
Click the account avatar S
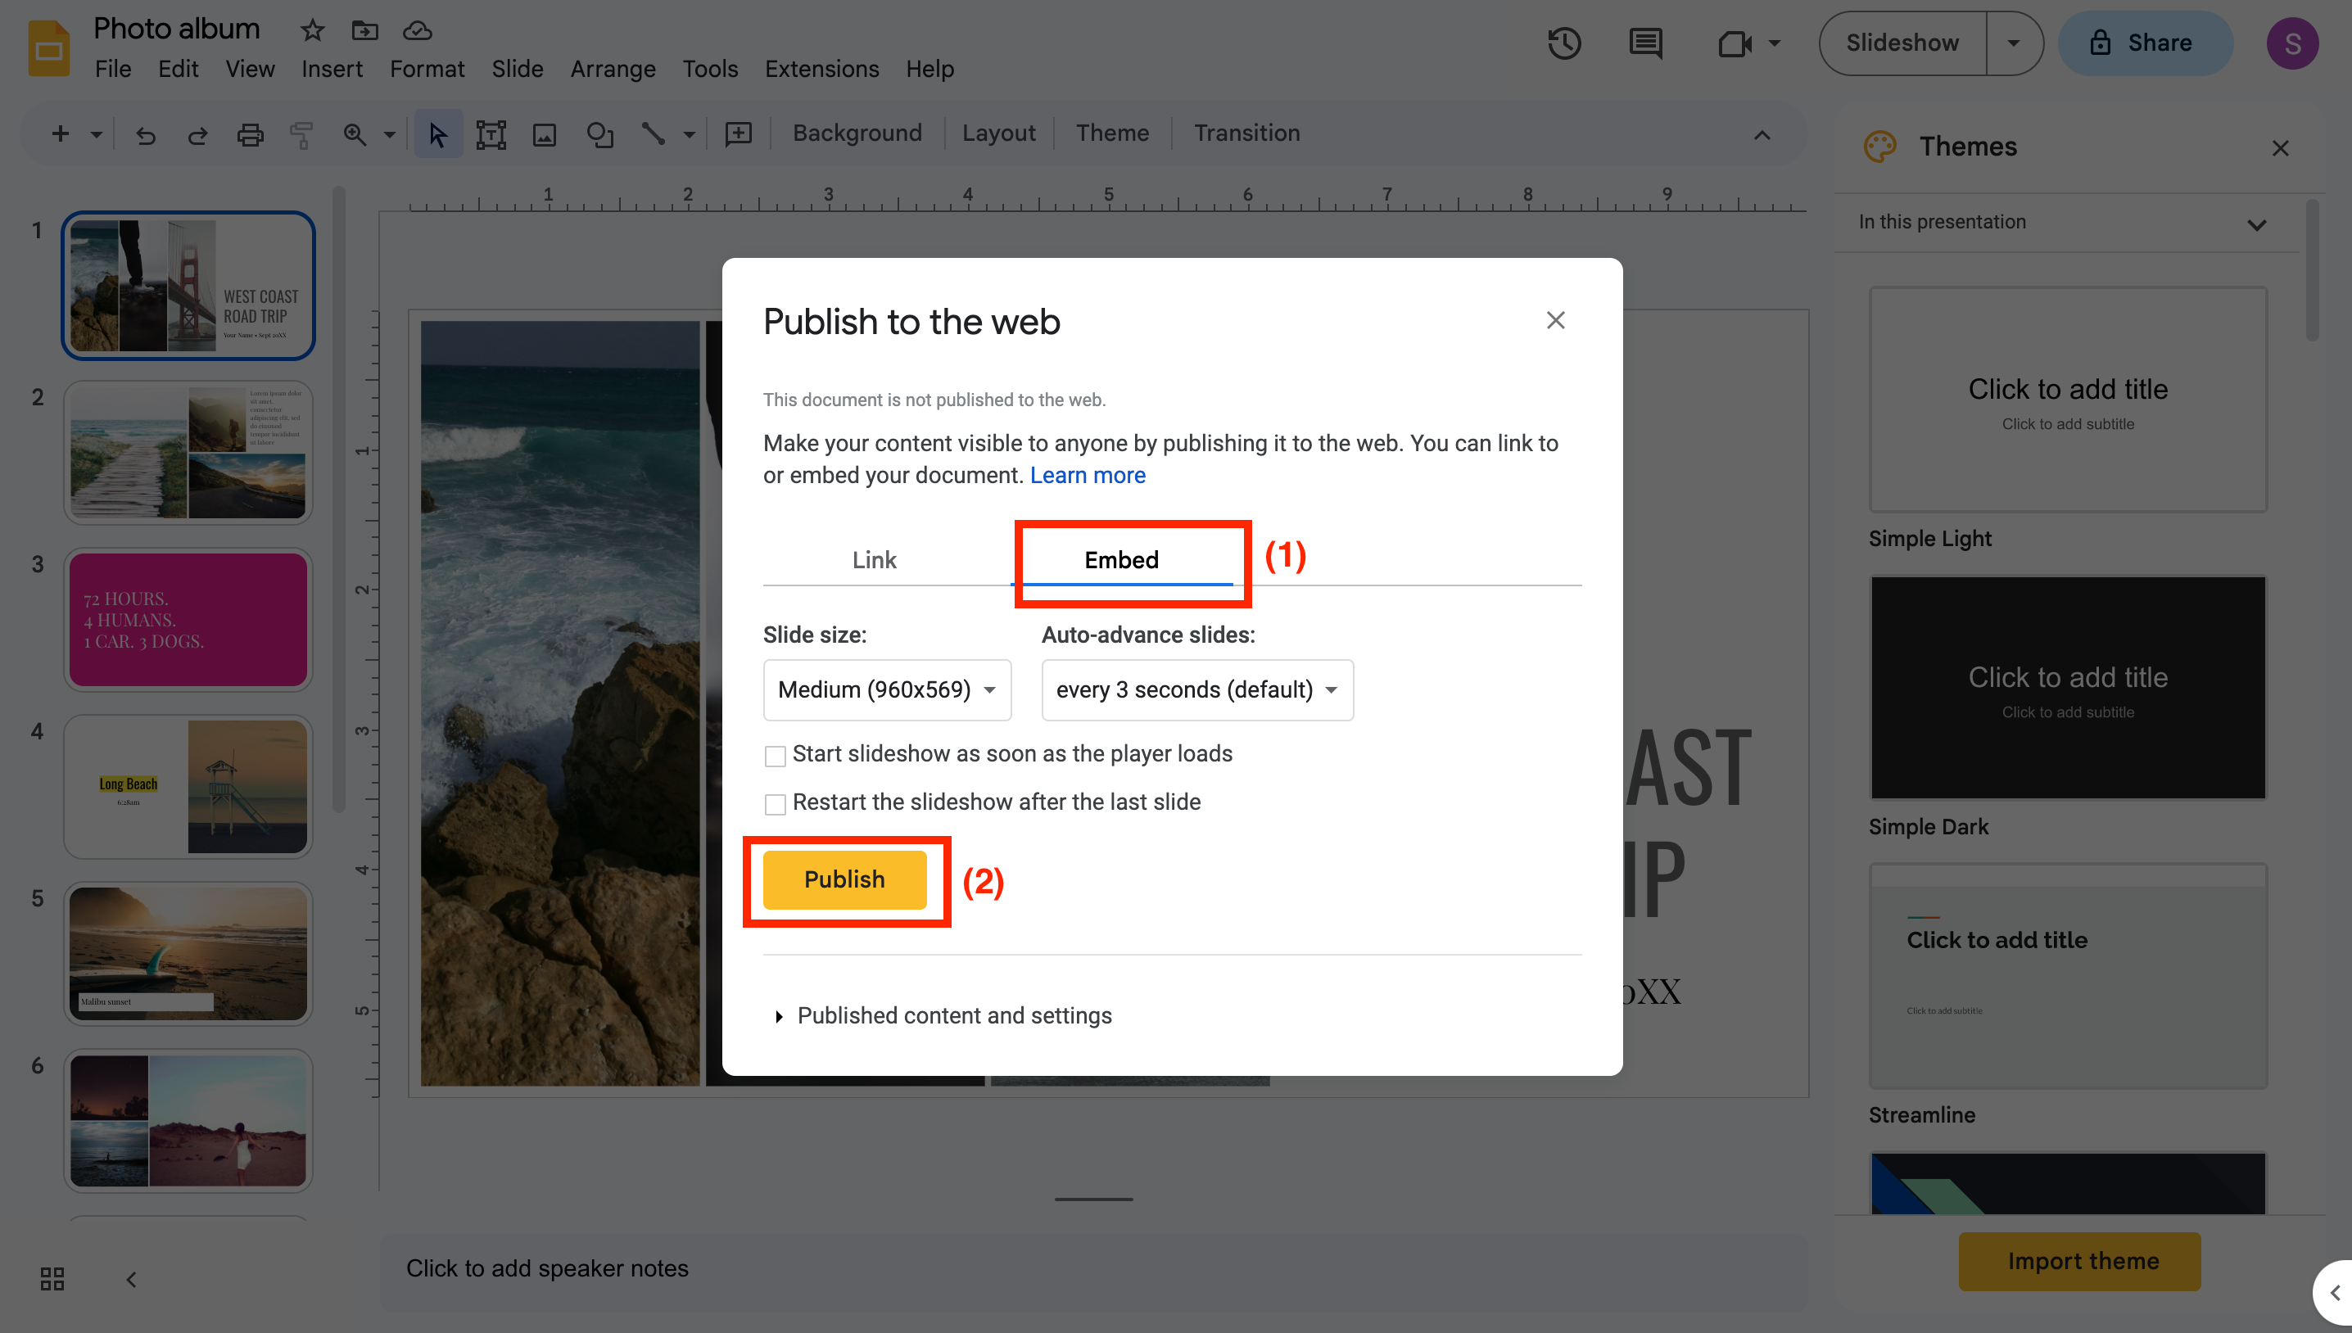[x=2291, y=43]
